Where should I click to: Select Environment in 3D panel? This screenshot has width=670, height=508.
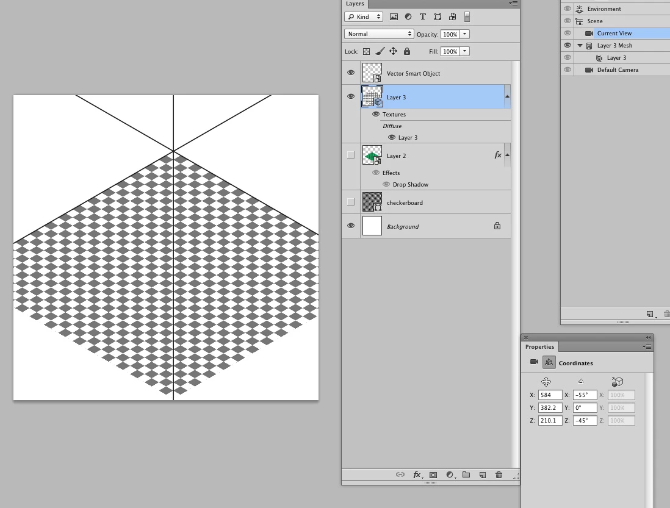click(603, 9)
